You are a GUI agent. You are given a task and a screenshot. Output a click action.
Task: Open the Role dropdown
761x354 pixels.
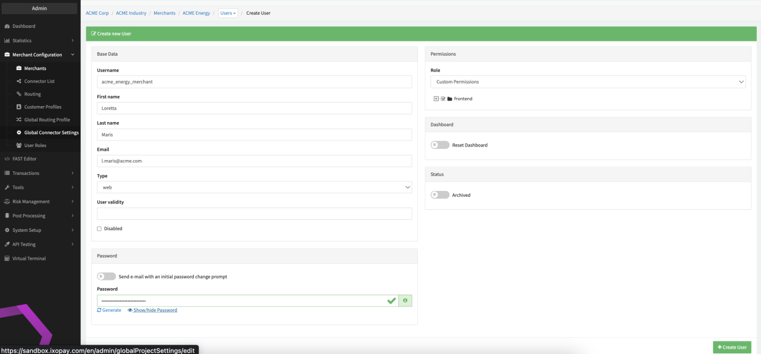[587, 82]
